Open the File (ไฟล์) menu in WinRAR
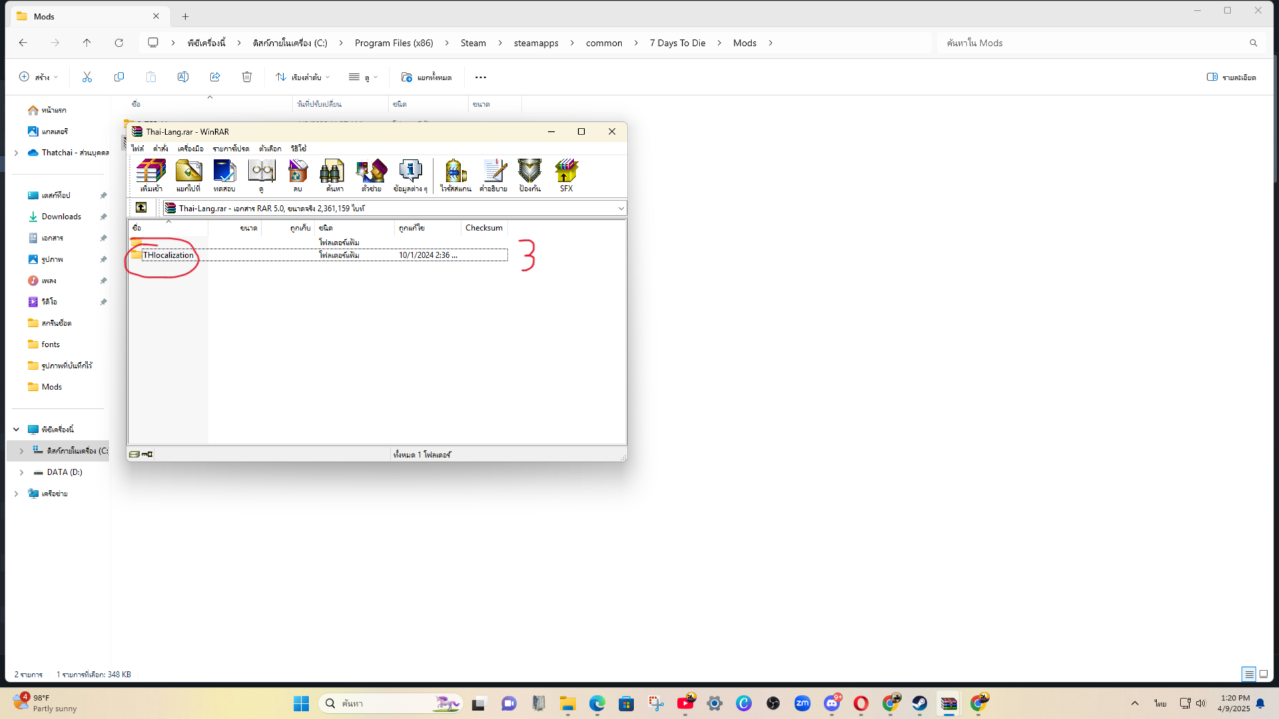Viewport: 1279px width, 719px height. pyautogui.click(x=137, y=148)
